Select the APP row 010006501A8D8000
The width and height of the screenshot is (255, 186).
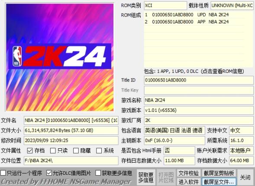pyautogui.click(x=194, y=22)
